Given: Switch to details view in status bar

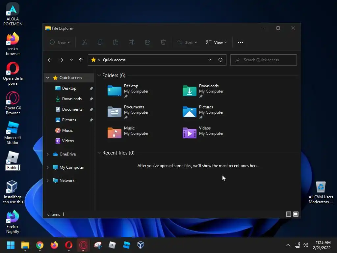Looking at the screenshot, I should (x=289, y=214).
